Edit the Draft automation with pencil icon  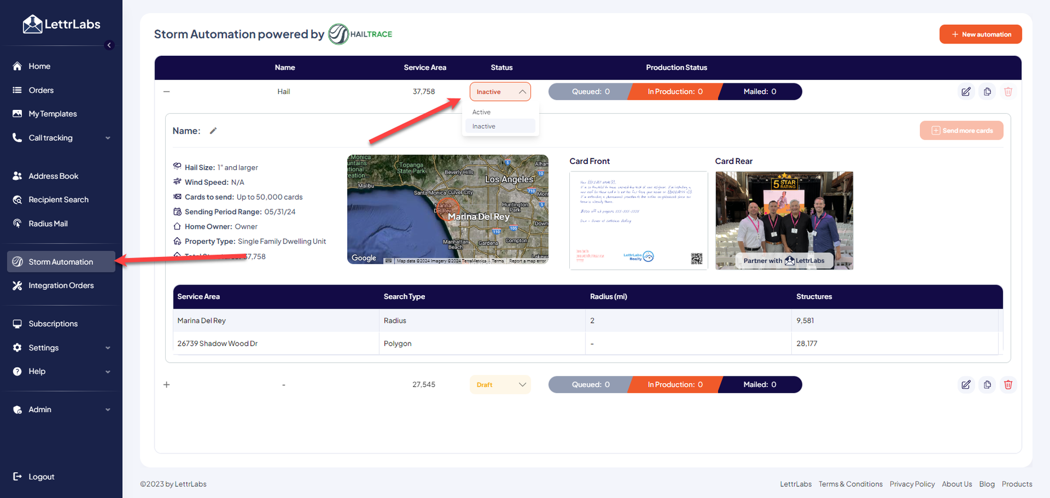coord(966,385)
